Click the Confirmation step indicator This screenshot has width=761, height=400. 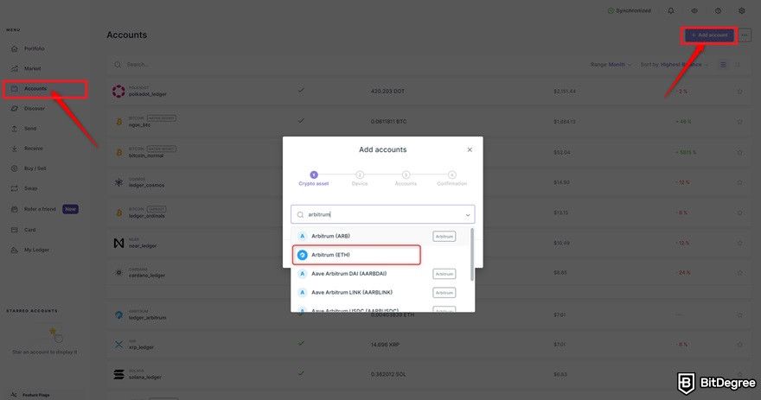point(451,179)
